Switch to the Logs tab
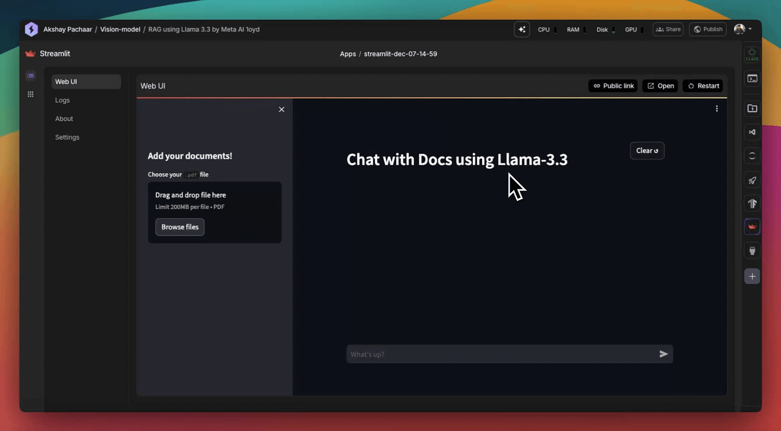781x431 pixels. click(62, 100)
